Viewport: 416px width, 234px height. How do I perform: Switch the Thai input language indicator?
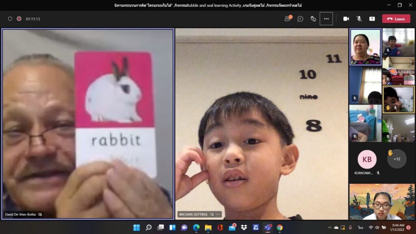point(360,227)
